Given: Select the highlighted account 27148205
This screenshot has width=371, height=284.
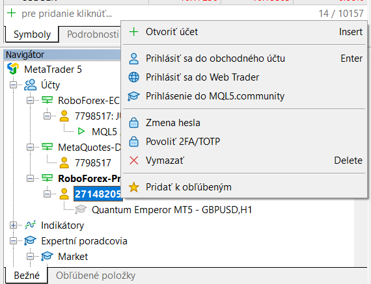Looking at the screenshot, I should coord(98,194).
